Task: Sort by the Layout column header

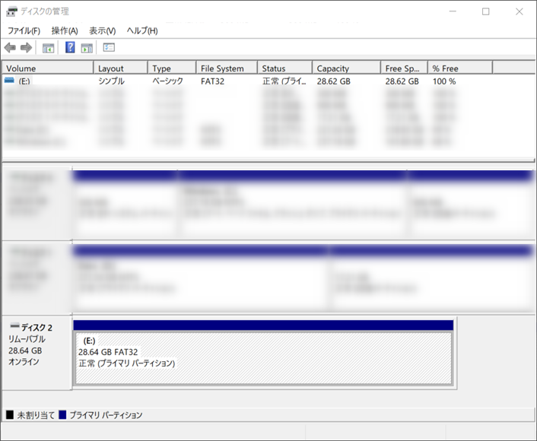Action: pos(120,68)
